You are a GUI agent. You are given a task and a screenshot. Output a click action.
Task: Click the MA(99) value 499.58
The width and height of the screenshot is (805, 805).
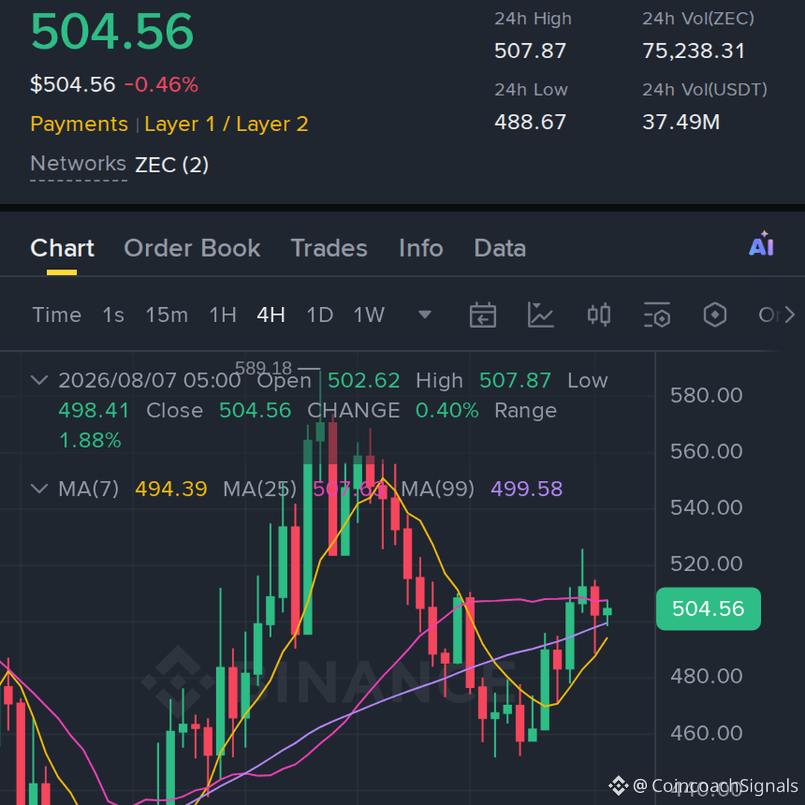pyautogui.click(x=527, y=489)
